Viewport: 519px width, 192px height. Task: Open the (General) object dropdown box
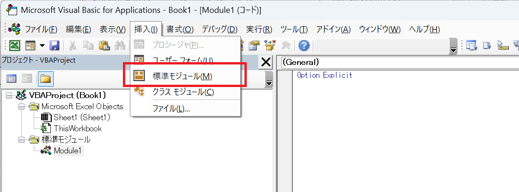pos(400,62)
